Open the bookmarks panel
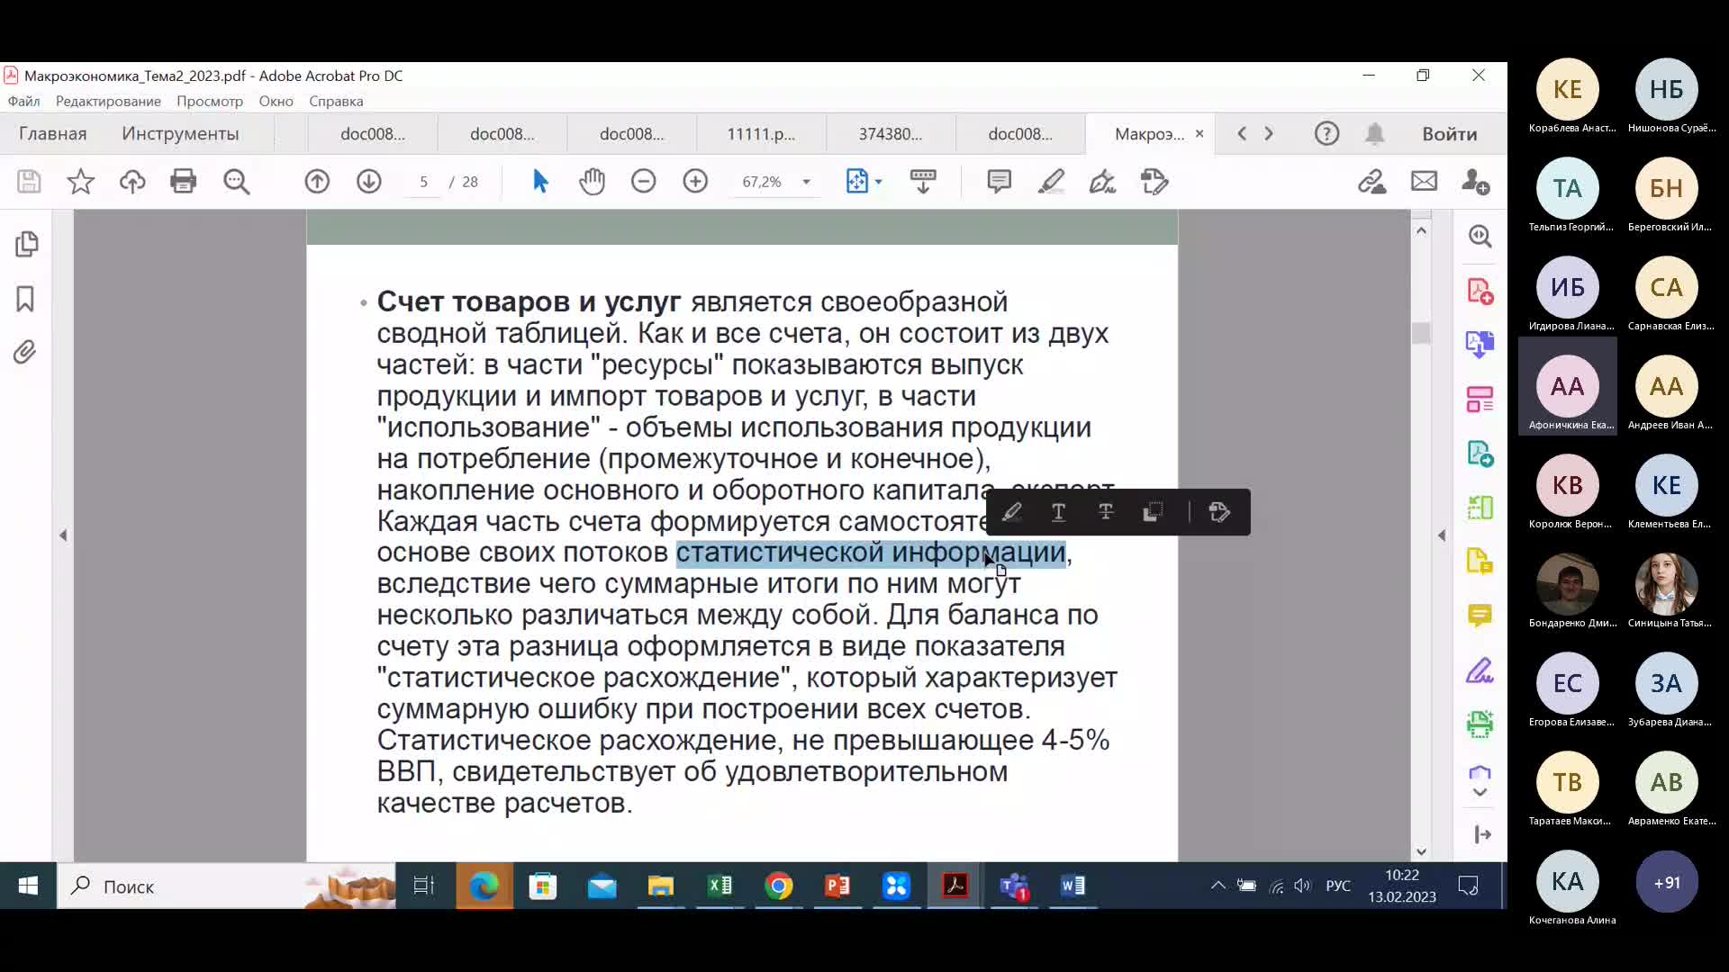1729x972 pixels. pos(25,299)
